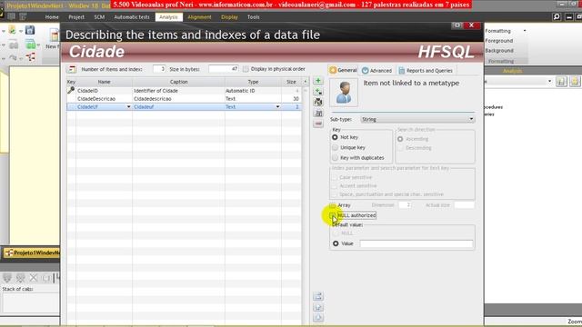
Task: Click the green plus add-item icon
Action: pos(318,81)
